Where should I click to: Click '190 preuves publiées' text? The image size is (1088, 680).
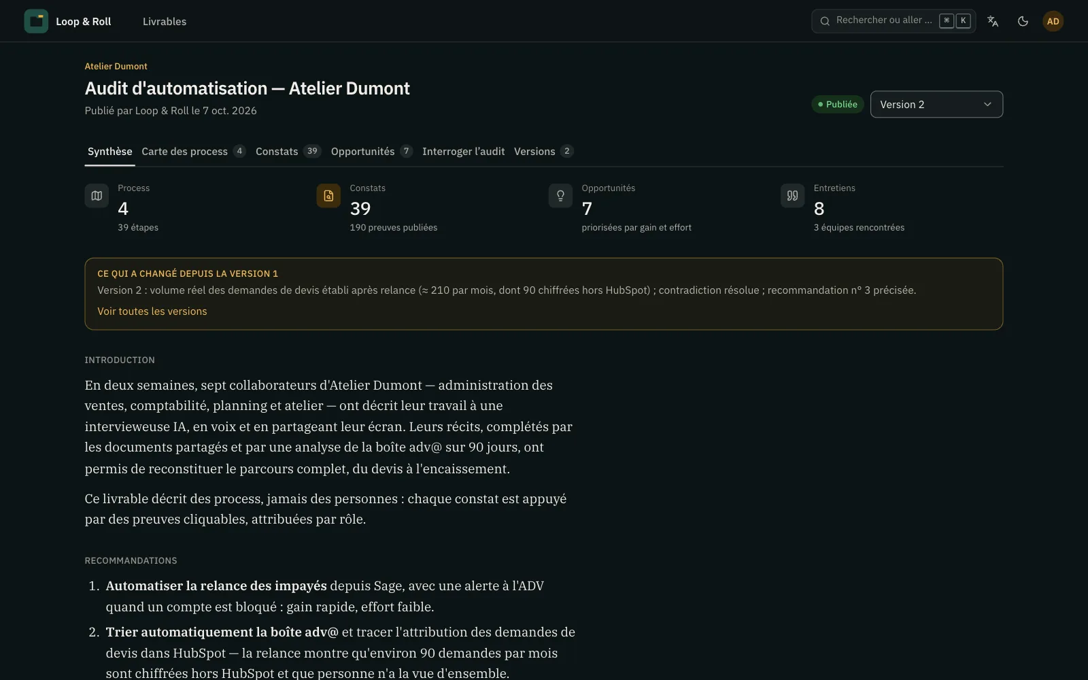pyautogui.click(x=393, y=227)
